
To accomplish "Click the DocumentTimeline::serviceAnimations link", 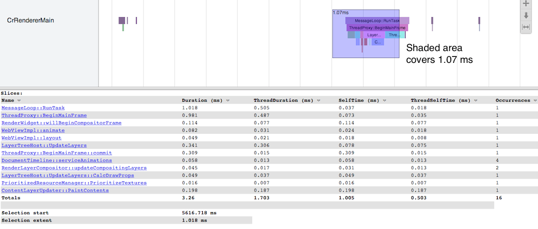I will point(56,160).
